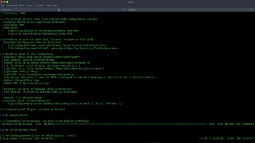This screenshot has height=143, width=255.
Task: Click 'Found By: Css Style In Homepage' line
Action: point(38,89)
